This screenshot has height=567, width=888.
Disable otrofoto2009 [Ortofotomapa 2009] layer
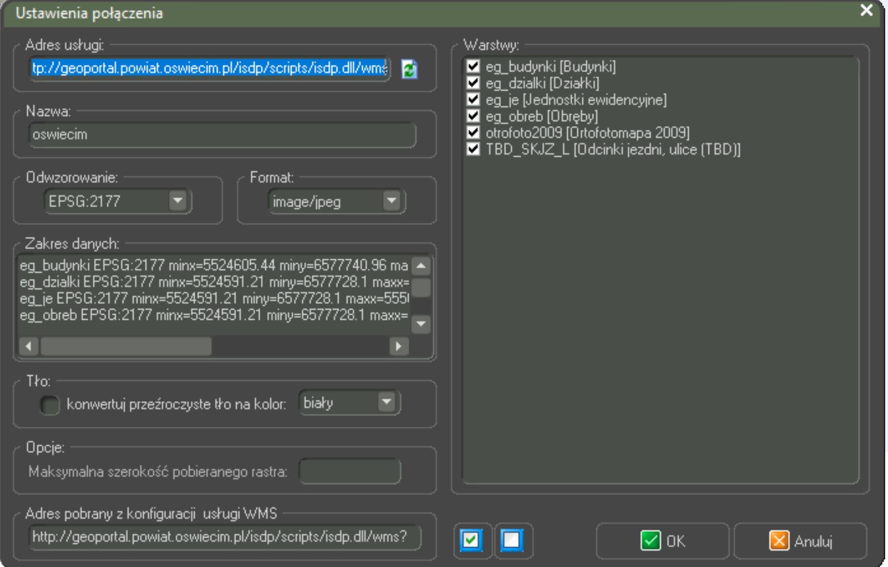473,132
